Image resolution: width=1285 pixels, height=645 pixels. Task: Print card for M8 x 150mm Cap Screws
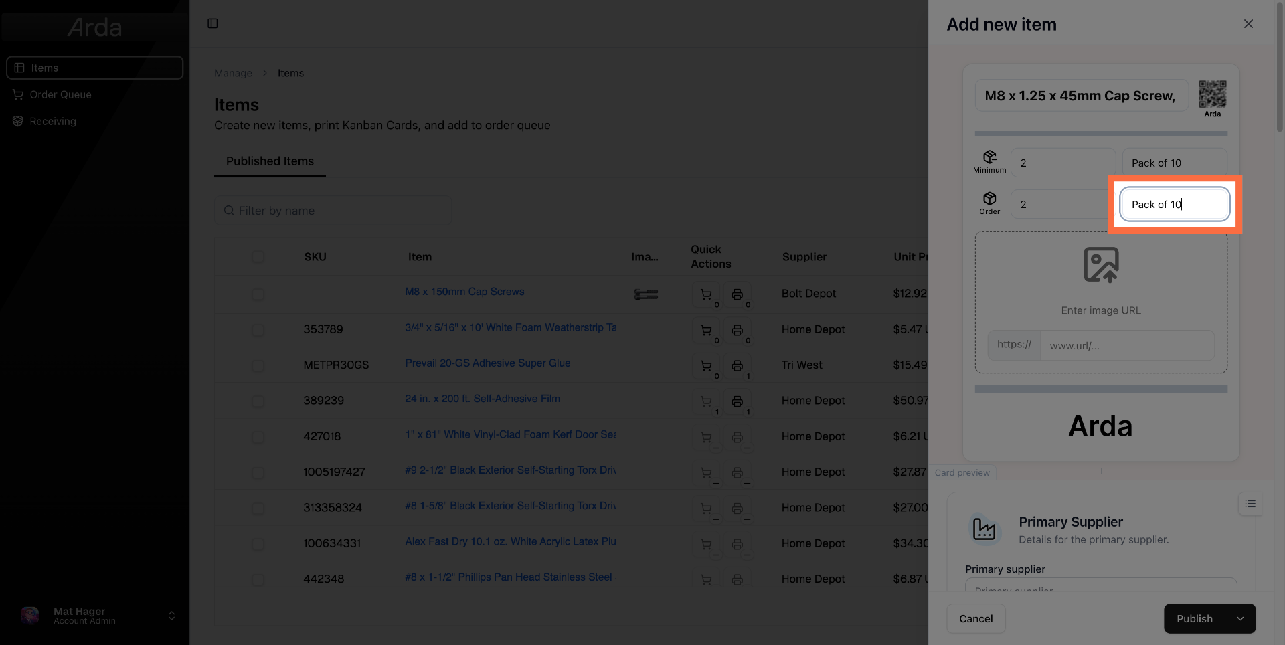pyautogui.click(x=737, y=294)
